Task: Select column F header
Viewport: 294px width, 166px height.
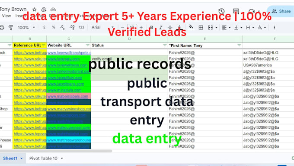Action: click(275, 39)
